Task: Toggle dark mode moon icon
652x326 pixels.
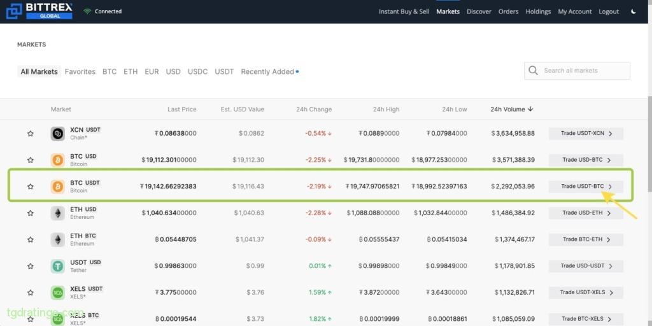Action: 634,11
